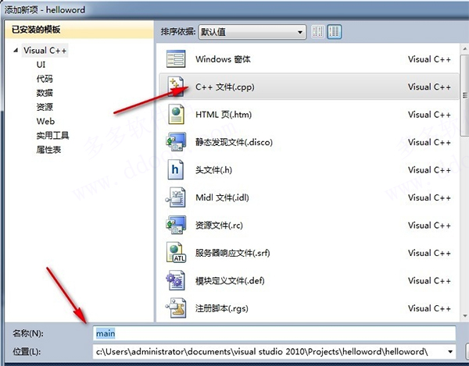Viewport: 469px width, 366px height.
Task: Click the template list scroll up arrow
Action: click(x=465, y=48)
